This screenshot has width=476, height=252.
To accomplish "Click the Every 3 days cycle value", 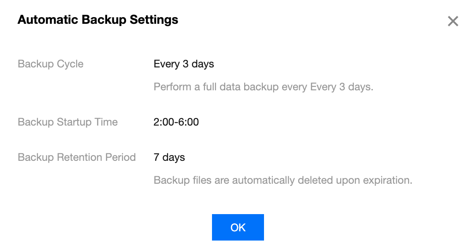I will (x=184, y=64).
